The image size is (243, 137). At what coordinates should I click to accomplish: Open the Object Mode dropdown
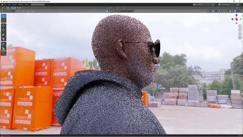pos(8,11)
